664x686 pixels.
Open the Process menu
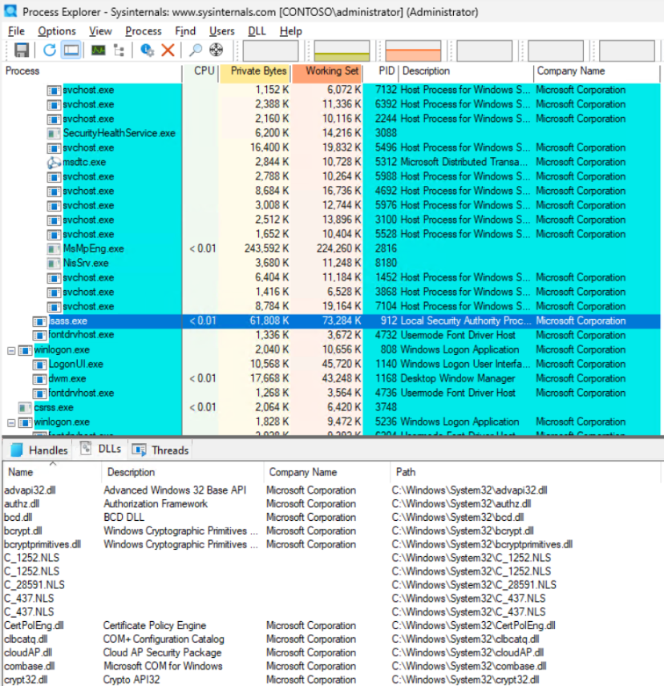click(x=143, y=31)
